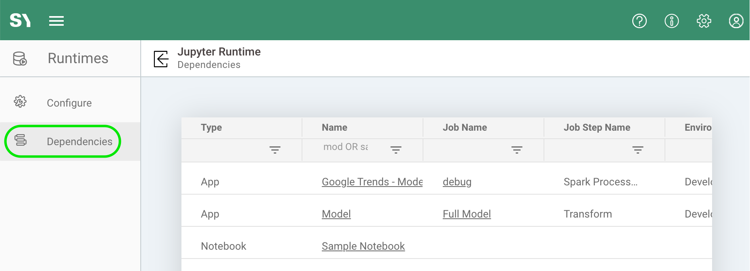The height and width of the screenshot is (271, 750).
Task: Select Dependencies in the sidebar
Action: coord(79,142)
